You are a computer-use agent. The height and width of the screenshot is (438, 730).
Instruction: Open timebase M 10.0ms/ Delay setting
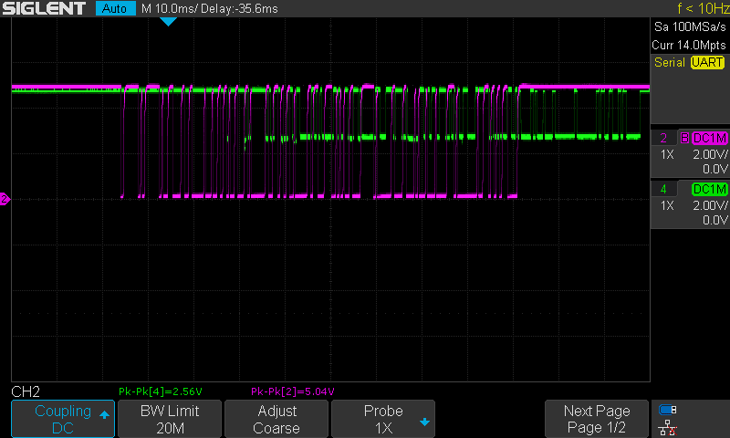211,8
